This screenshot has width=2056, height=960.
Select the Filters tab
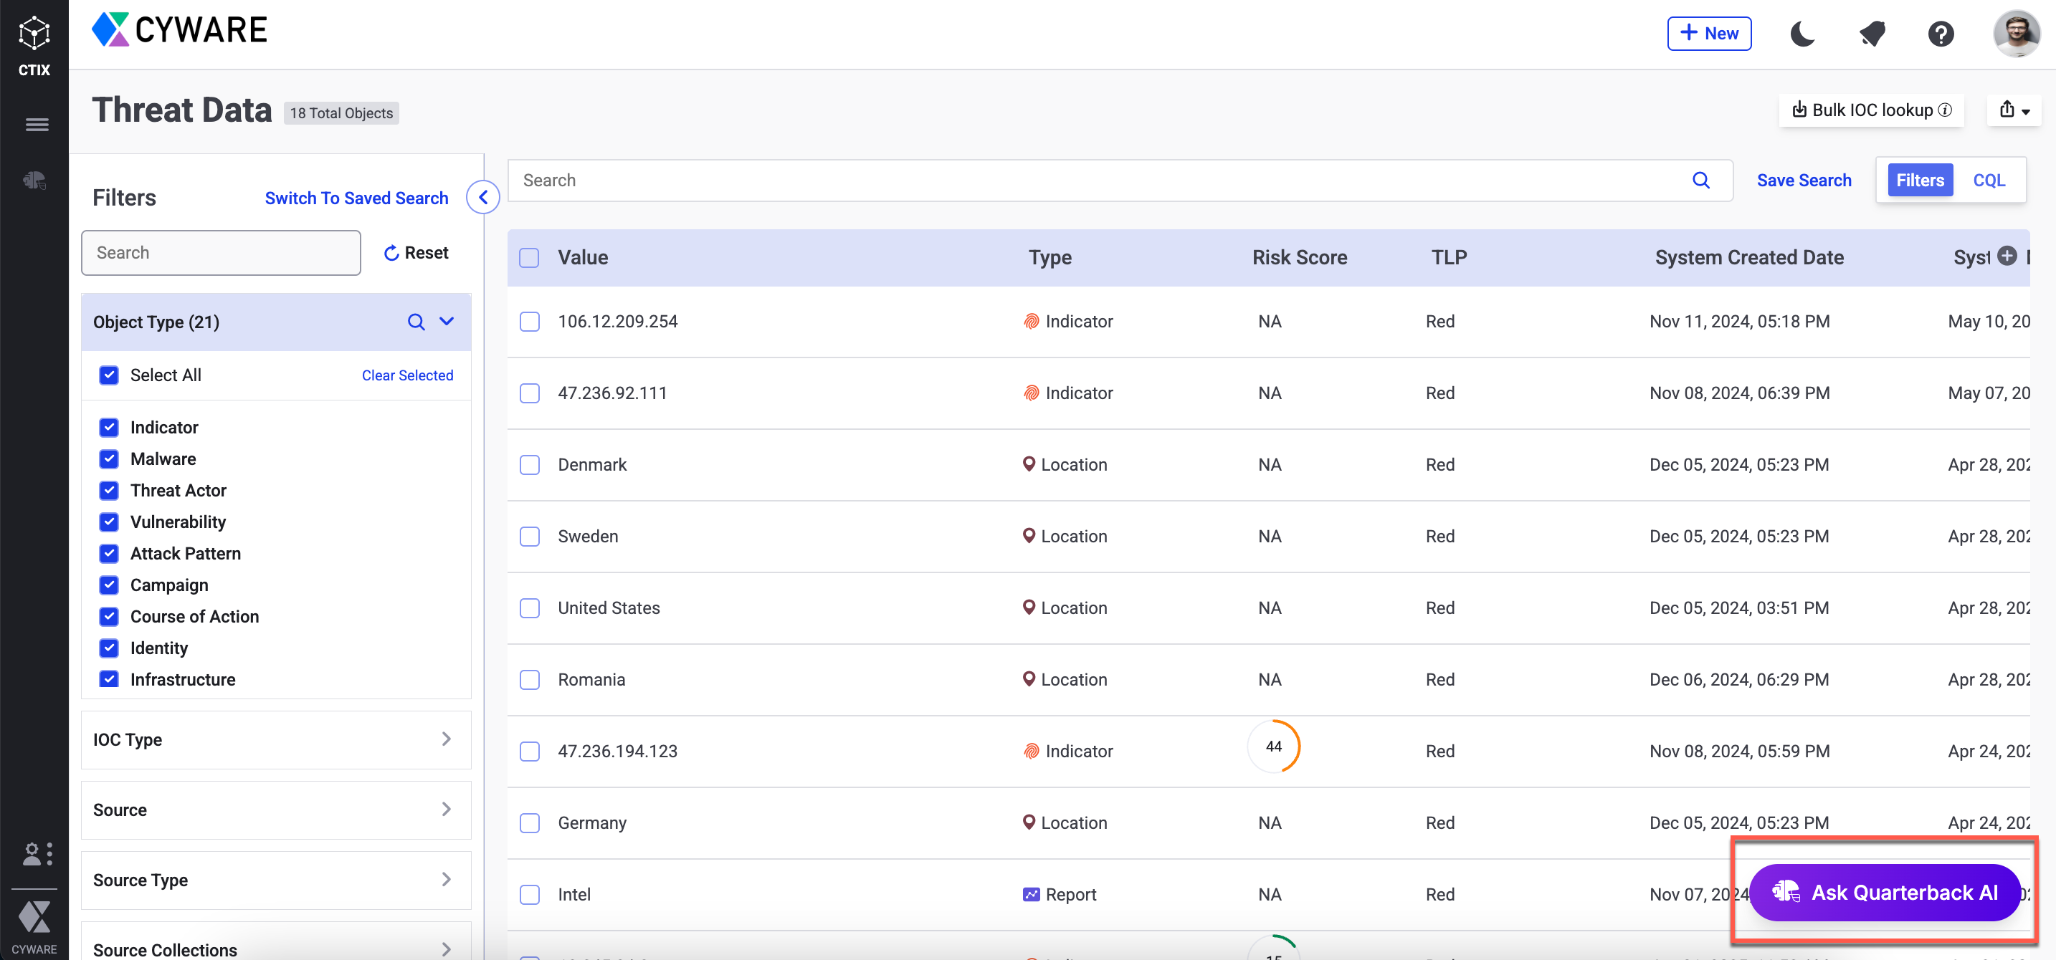tap(1920, 181)
